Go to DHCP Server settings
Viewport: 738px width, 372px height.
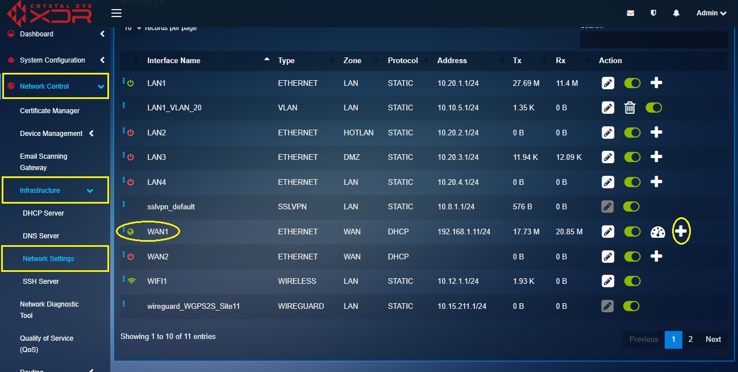click(x=43, y=213)
